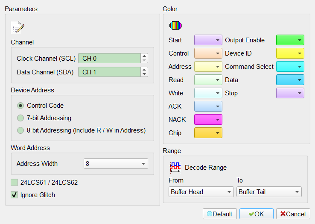Open the Control color picker
Screen dimensions: 315x224
(x=208, y=53)
